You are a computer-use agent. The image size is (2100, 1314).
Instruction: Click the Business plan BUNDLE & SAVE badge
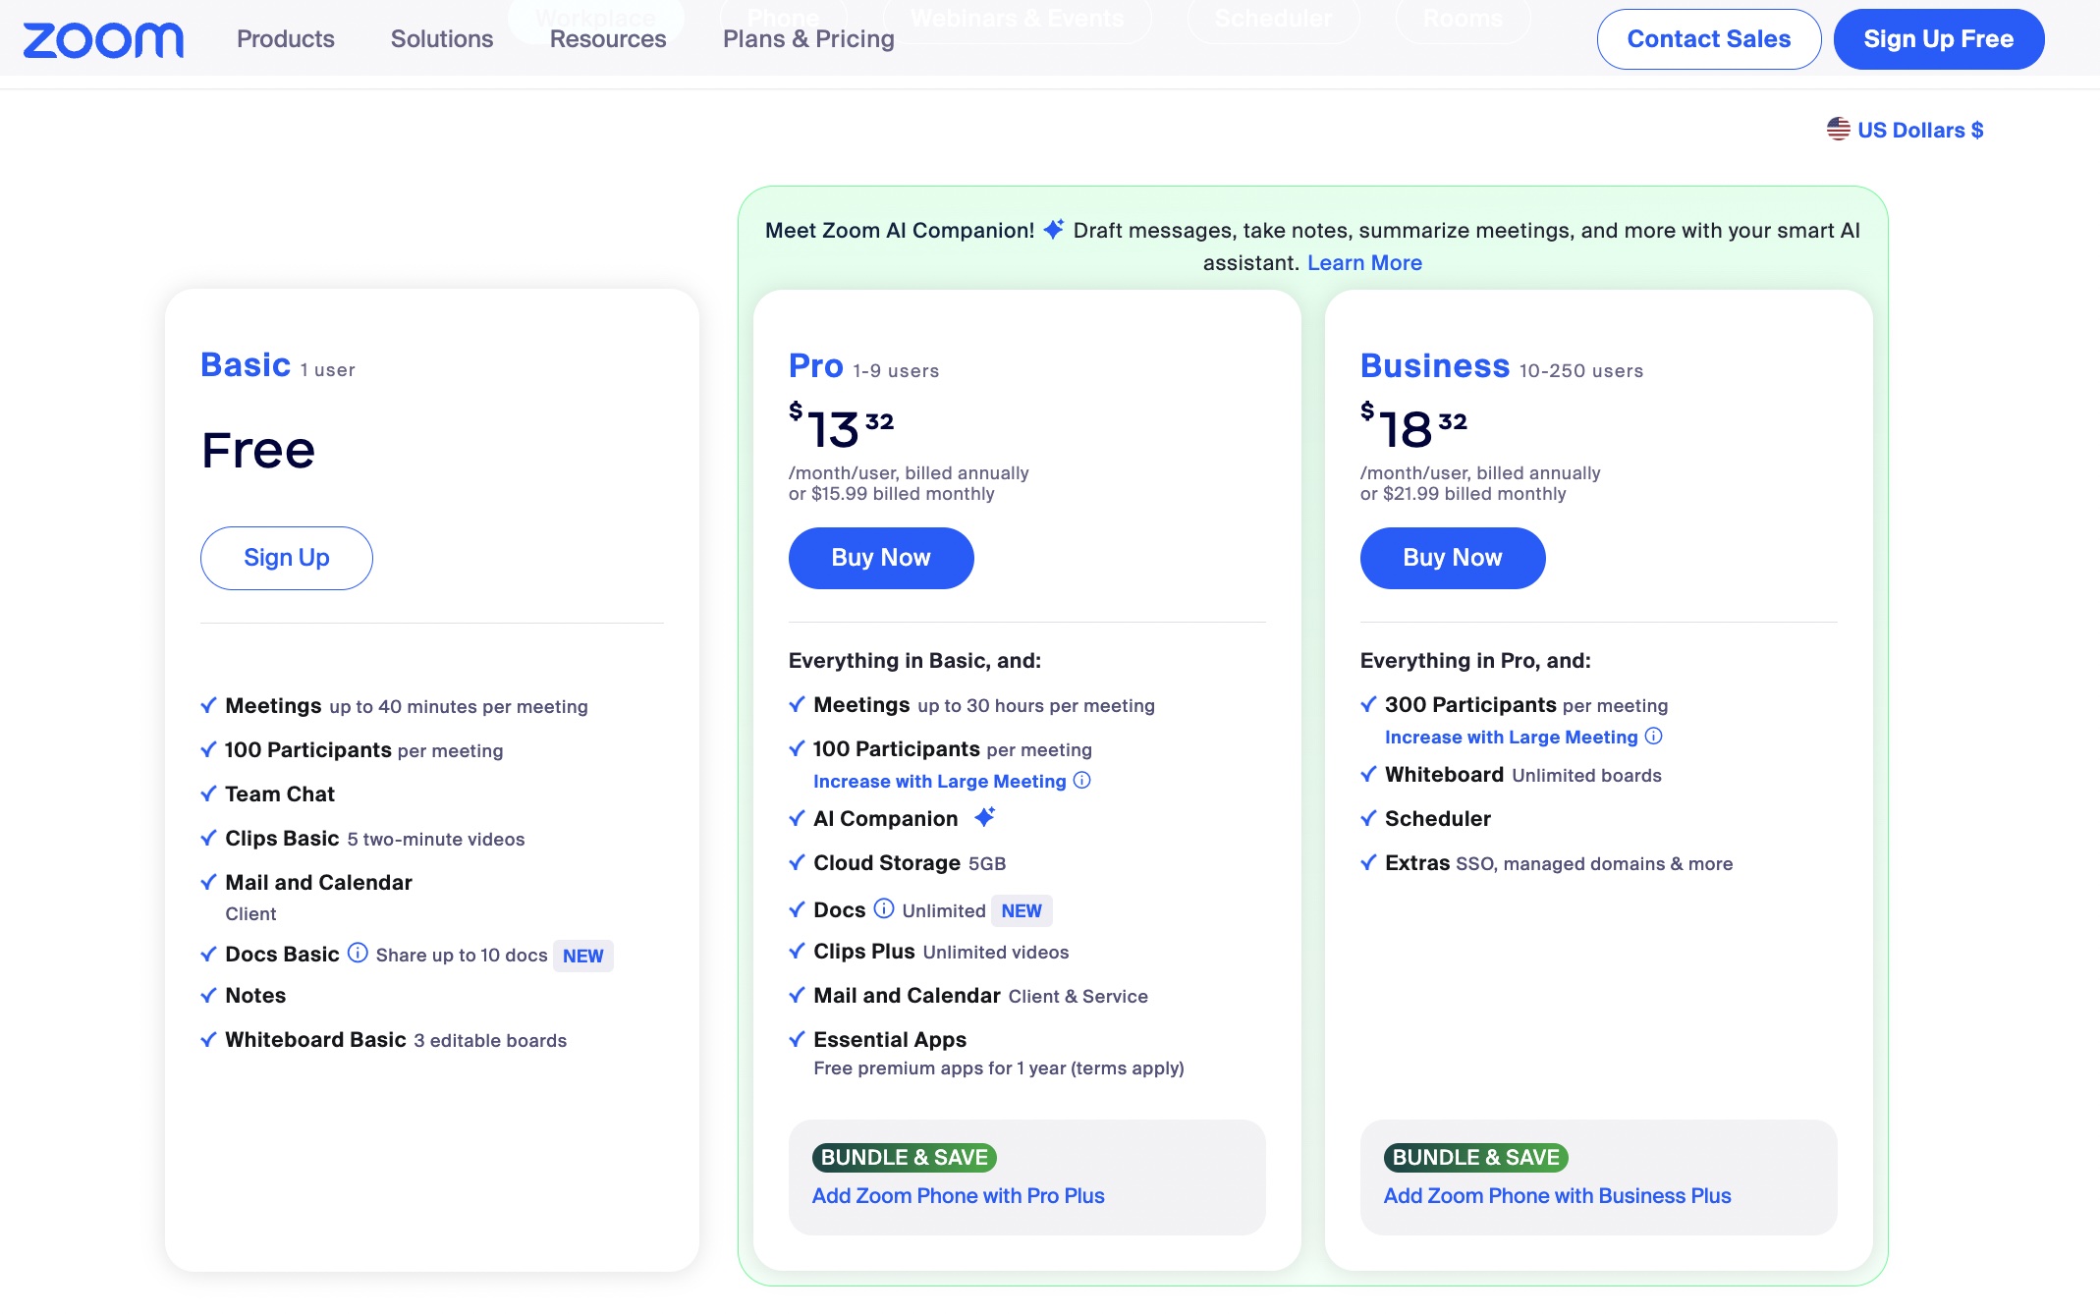tap(1476, 1158)
